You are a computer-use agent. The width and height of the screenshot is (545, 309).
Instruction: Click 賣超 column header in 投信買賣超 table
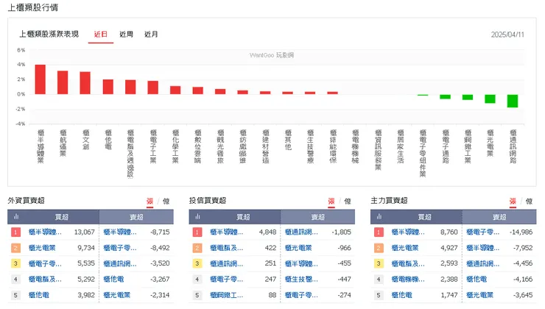pyautogui.click(x=317, y=217)
